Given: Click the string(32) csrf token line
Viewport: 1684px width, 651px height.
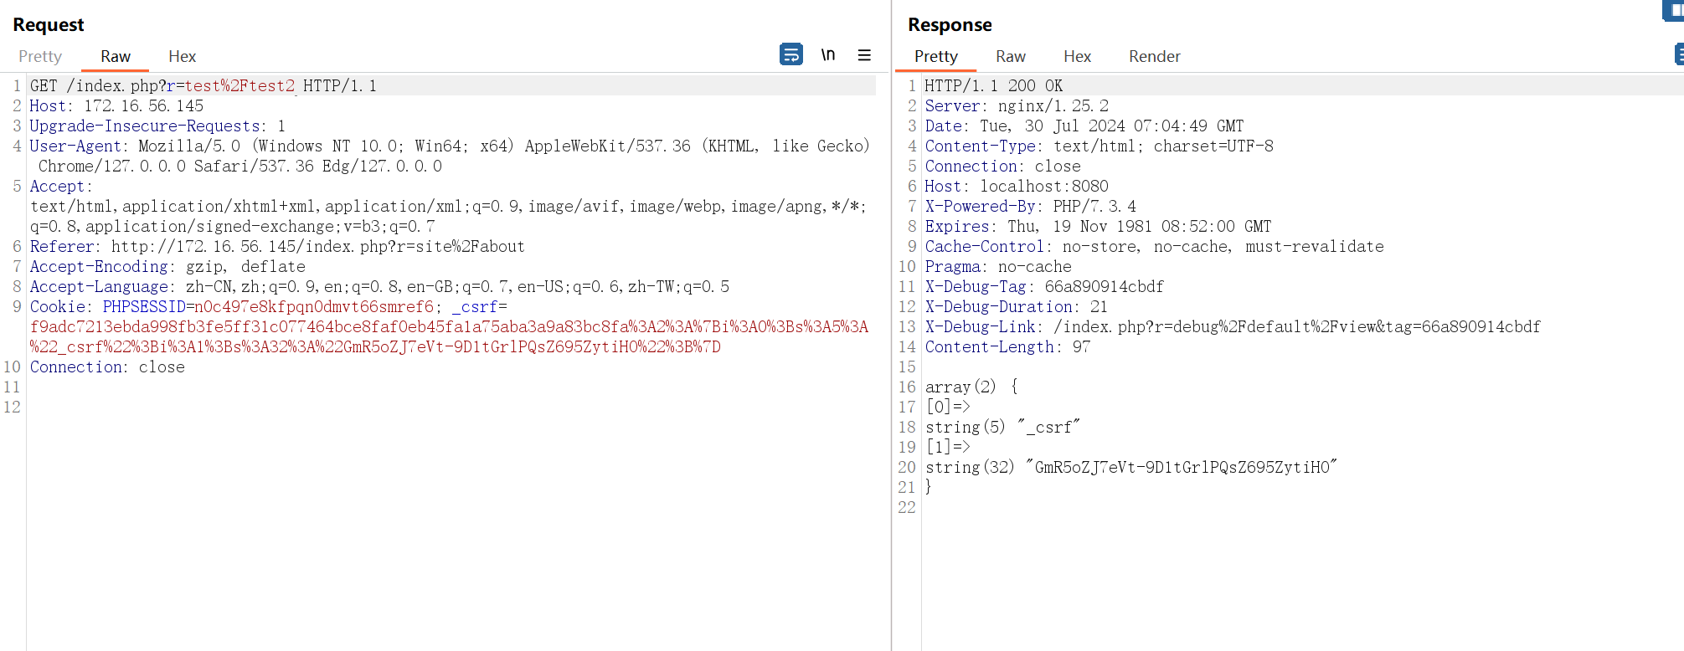Looking at the screenshot, I should click(1130, 468).
